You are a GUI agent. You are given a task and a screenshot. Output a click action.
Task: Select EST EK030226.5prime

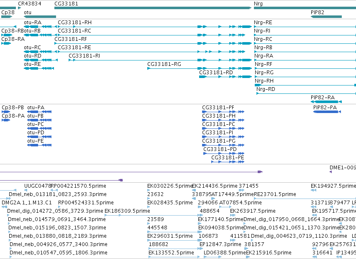coord(170,186)
